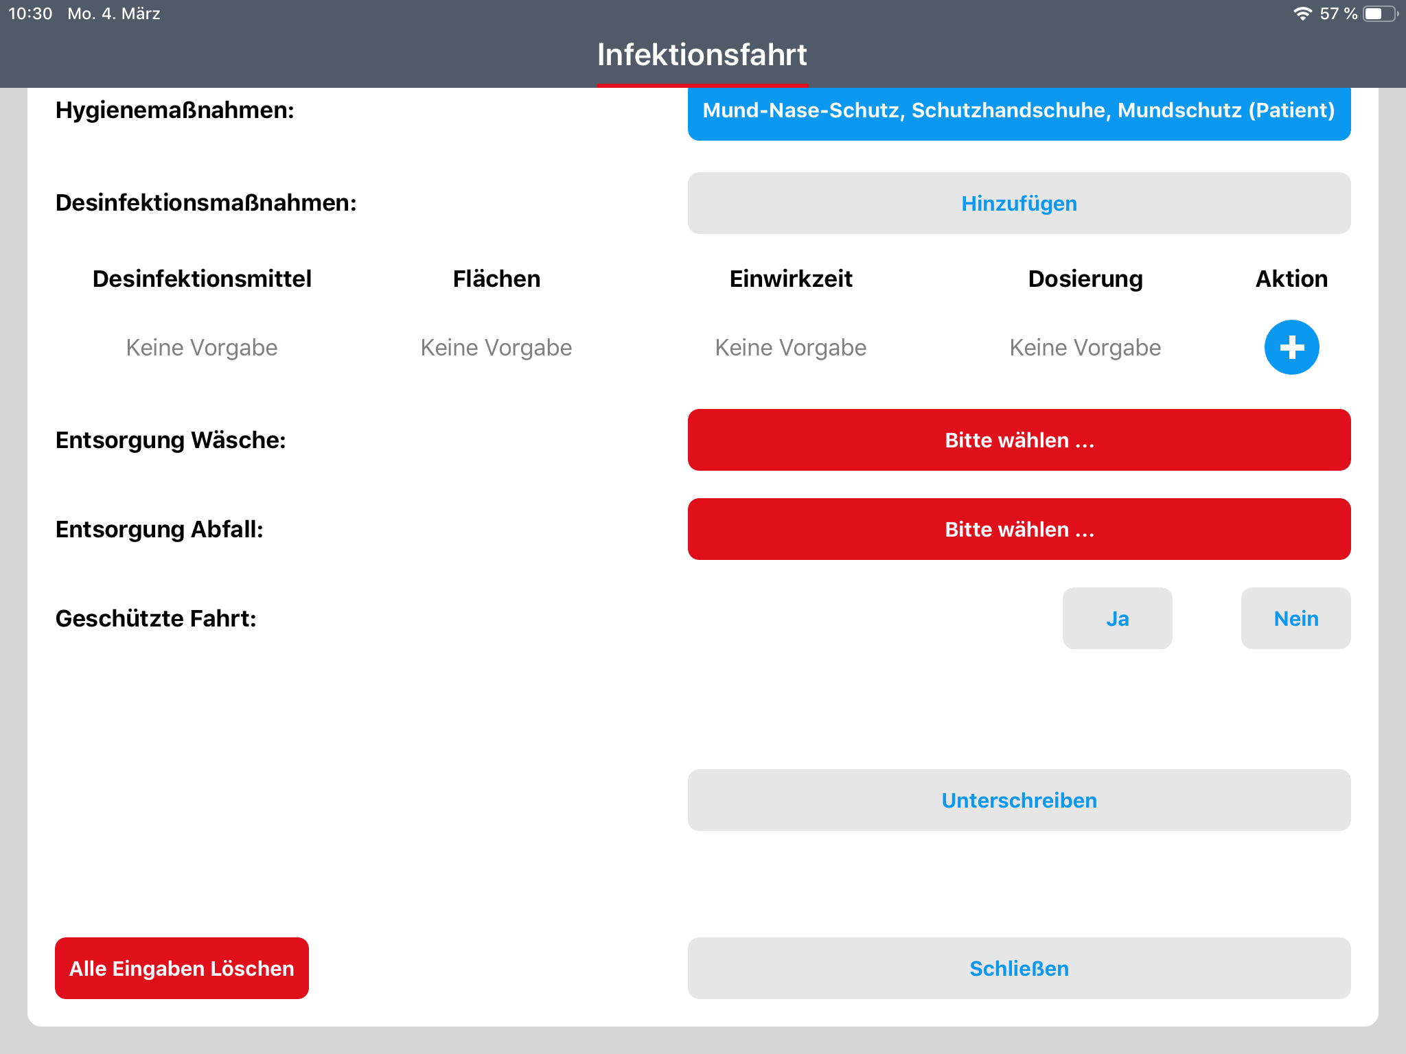Screen dimensions: 1406x1054
Task: Tap the Desinfektionsmaßnahmen label
Action: (x=206, y=203)
